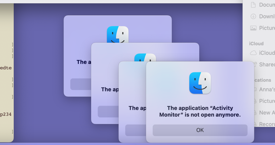Click the "Activity Monitor is not open anymore" message
The width and height of the screenshot is (275, 145).
click(200, 111)
